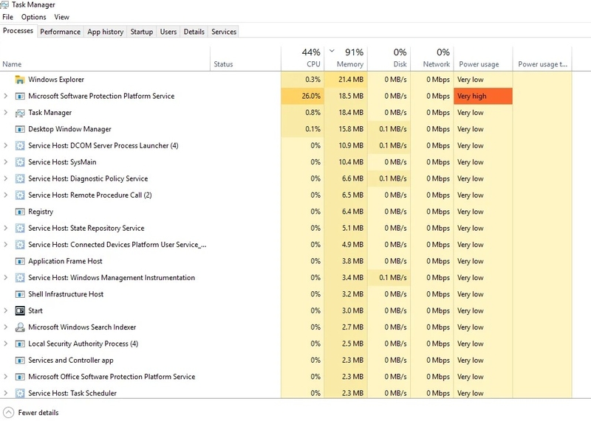Image resolution: width=591 pixels, height=421 pixels.
Task: Expand Microsoft Windows Search Indexer
Action: 6,327
